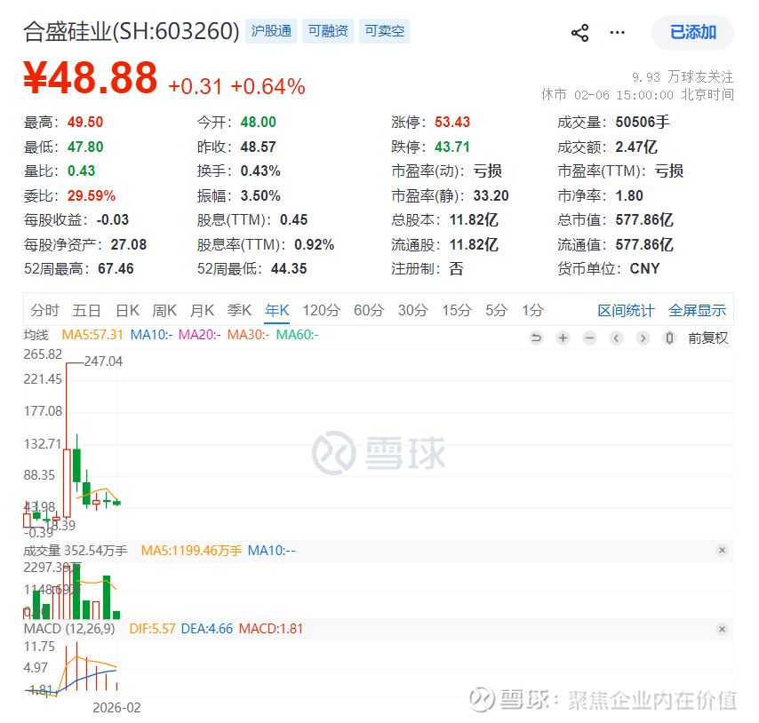Click the 涨停 53.43 value
The image size is (759, 723).
tap(452, 122)
